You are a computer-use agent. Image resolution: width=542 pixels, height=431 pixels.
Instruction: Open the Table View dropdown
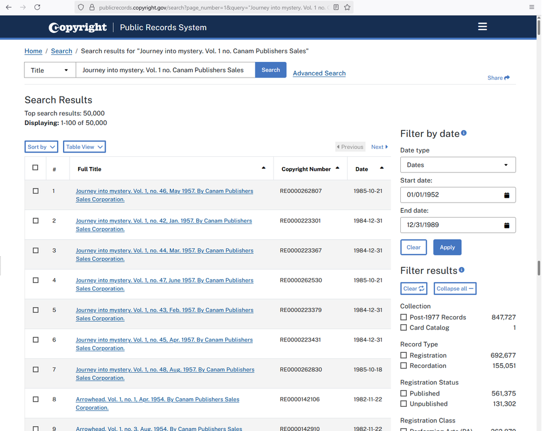point(85,147)
